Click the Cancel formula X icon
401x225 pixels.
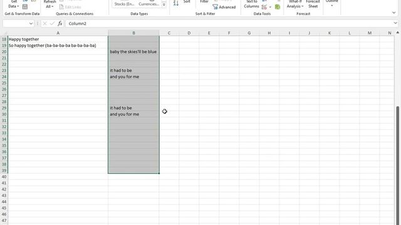[44, 24]
